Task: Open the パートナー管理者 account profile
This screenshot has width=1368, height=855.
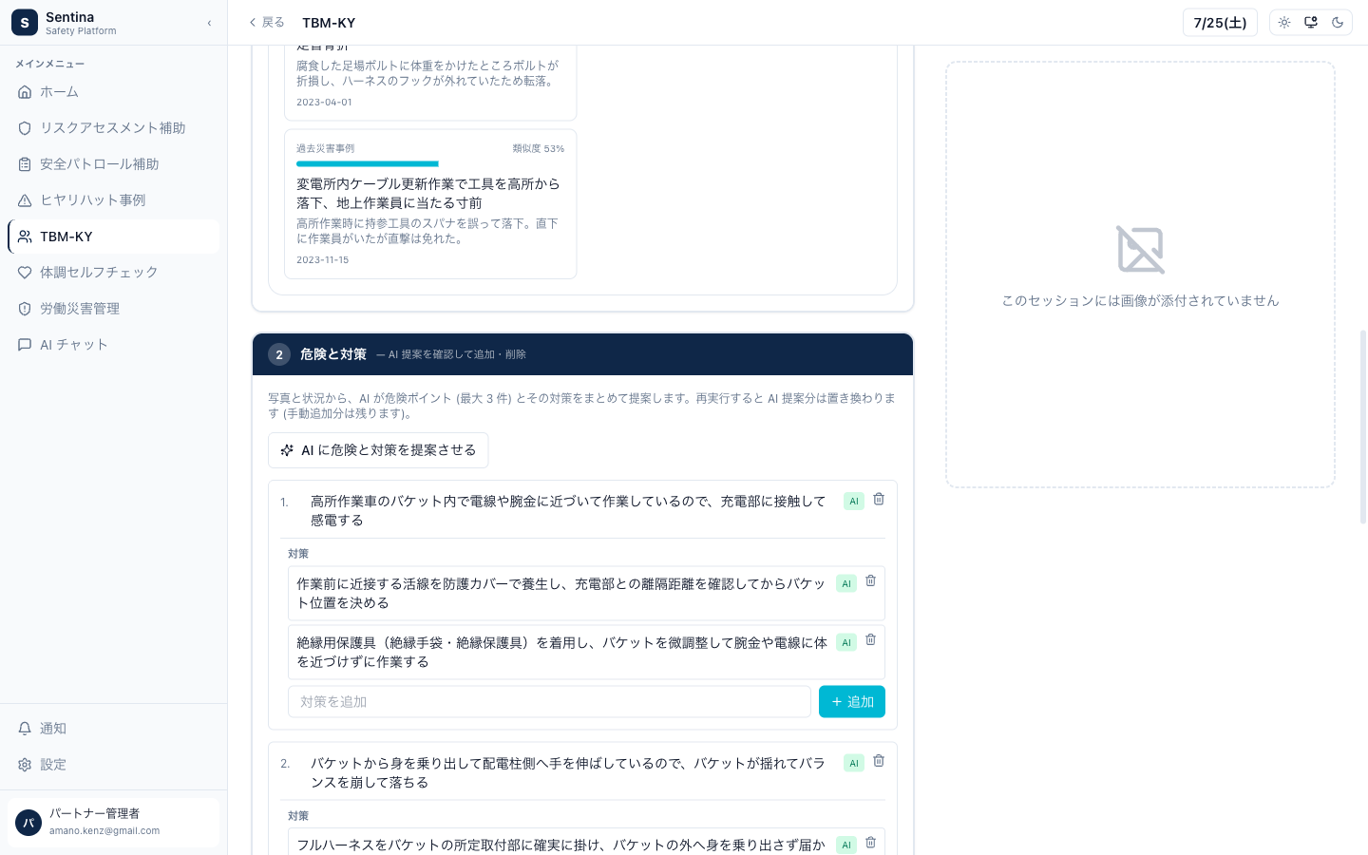Action: tap(113, 822)
